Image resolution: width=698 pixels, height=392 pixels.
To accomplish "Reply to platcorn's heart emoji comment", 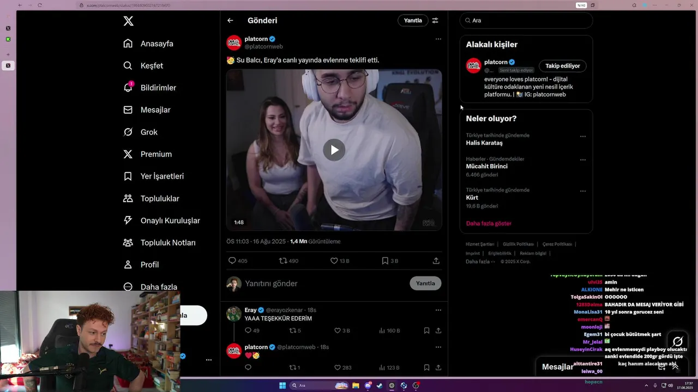I will [x=248, y=367].
